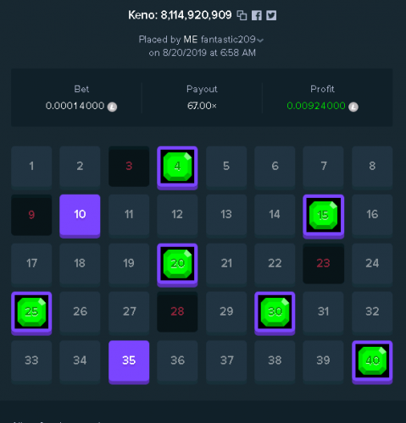
Task: Select the green gem tile 15
Action: point(324,217)
